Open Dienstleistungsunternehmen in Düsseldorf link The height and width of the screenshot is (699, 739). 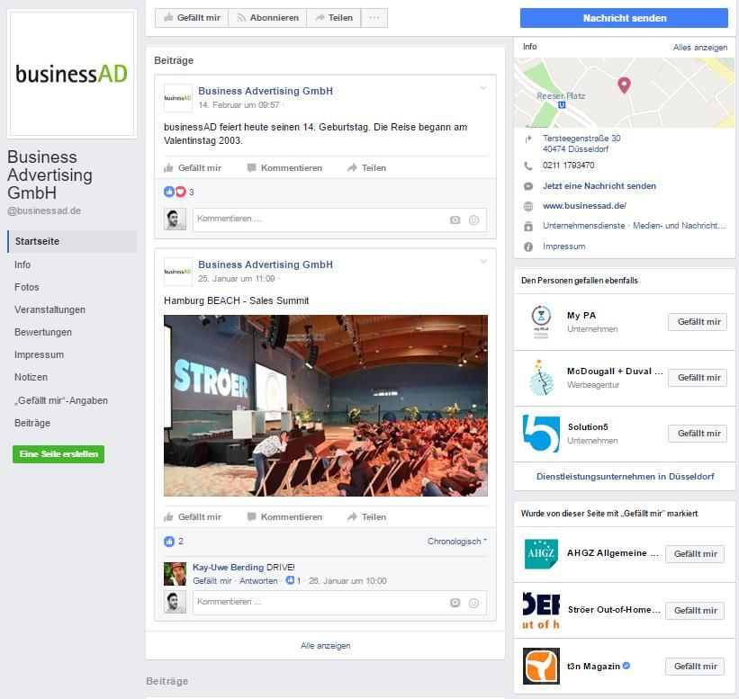tap(625, 477)
